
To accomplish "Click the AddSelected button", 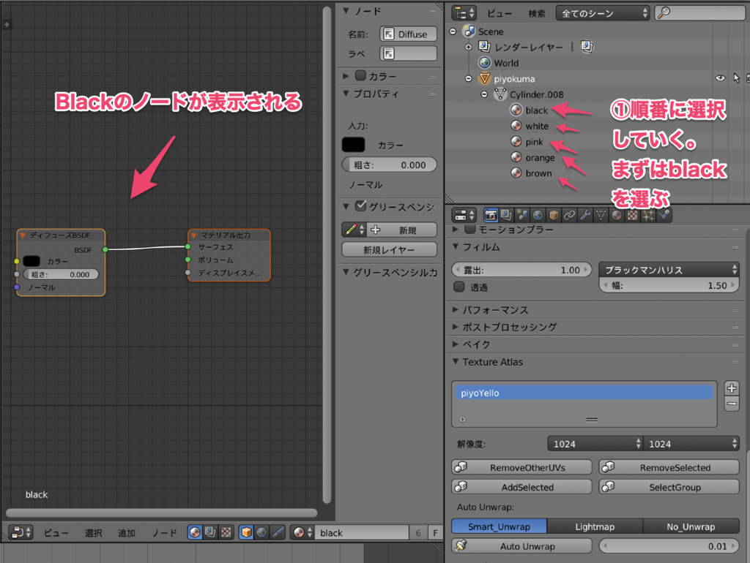I will point(521,487).
